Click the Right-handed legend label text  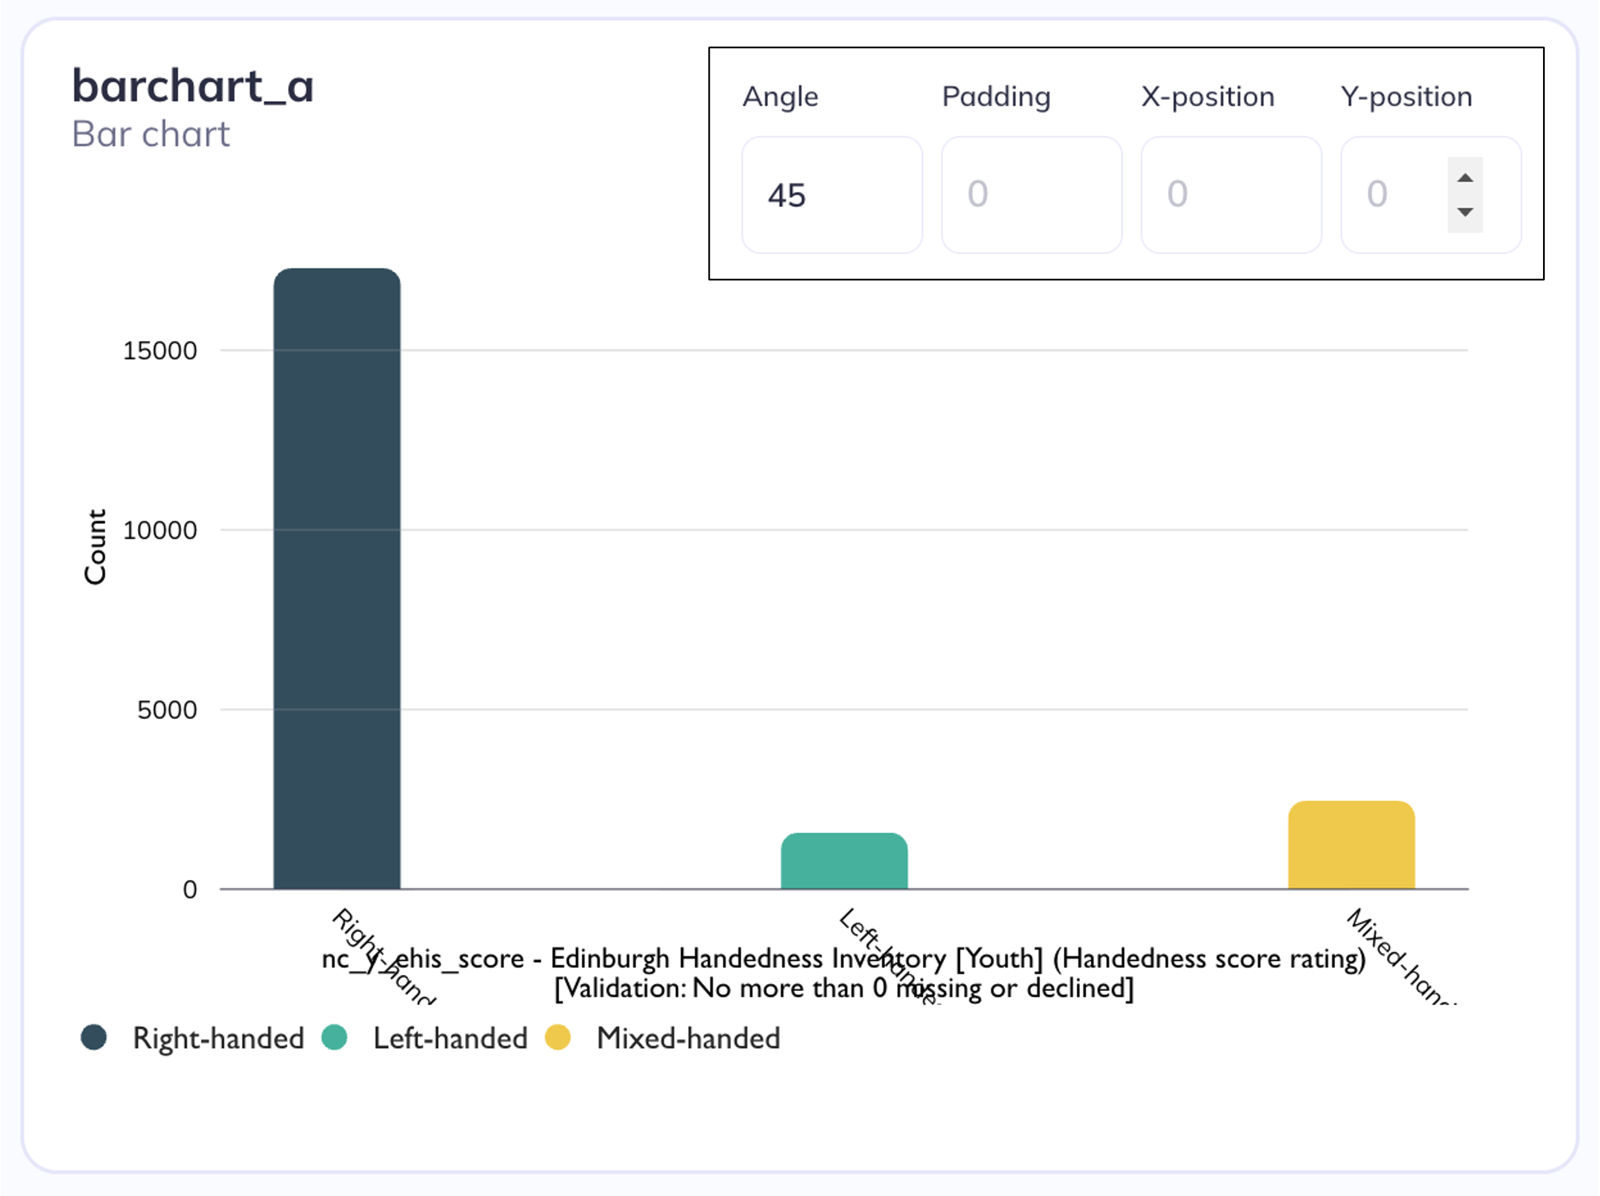(219, 1038)
